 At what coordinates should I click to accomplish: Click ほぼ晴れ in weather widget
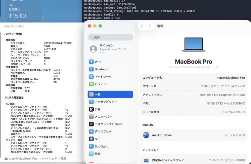(14, 9)
